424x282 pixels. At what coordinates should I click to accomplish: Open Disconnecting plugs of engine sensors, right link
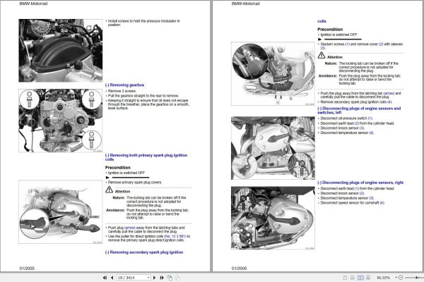click(x=360, y=183)
